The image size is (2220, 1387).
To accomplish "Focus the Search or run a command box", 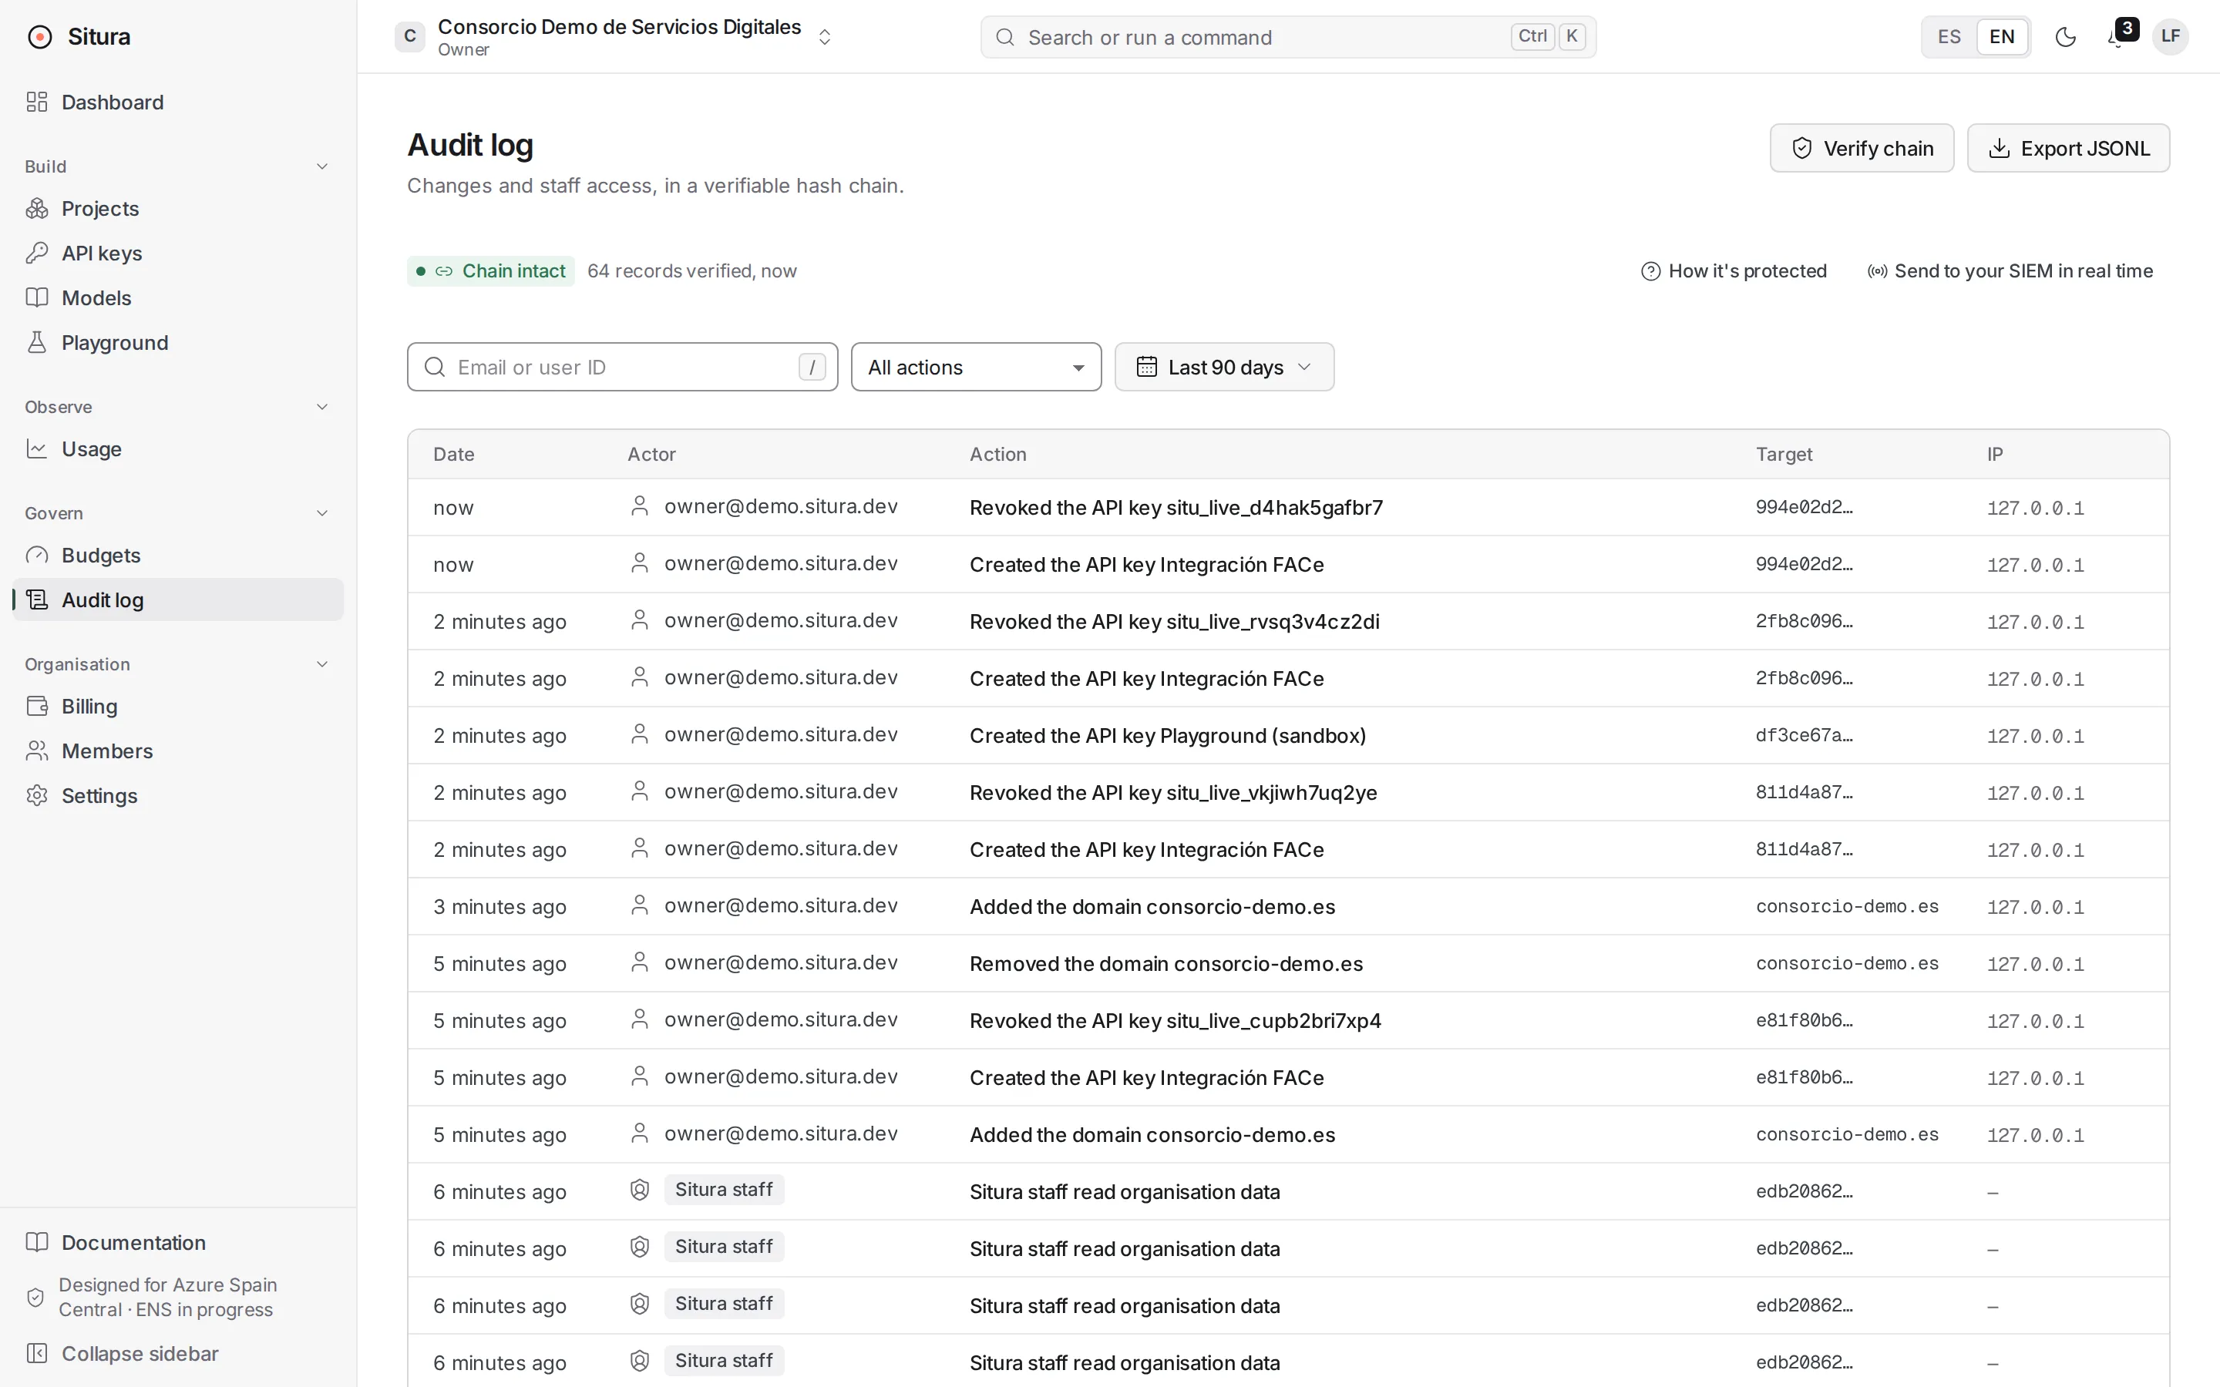I will 1288,37.
